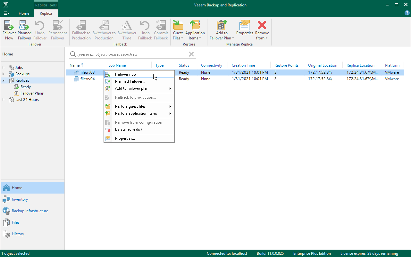Open Restore guest files submenu
The image size is (411, 257).
tap(139, 106)
